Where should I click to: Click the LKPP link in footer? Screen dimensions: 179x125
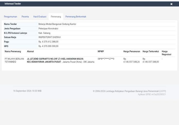coord(163,91)
